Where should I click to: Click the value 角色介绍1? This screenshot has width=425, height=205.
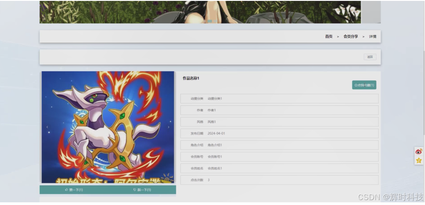[x=215, y=145]
